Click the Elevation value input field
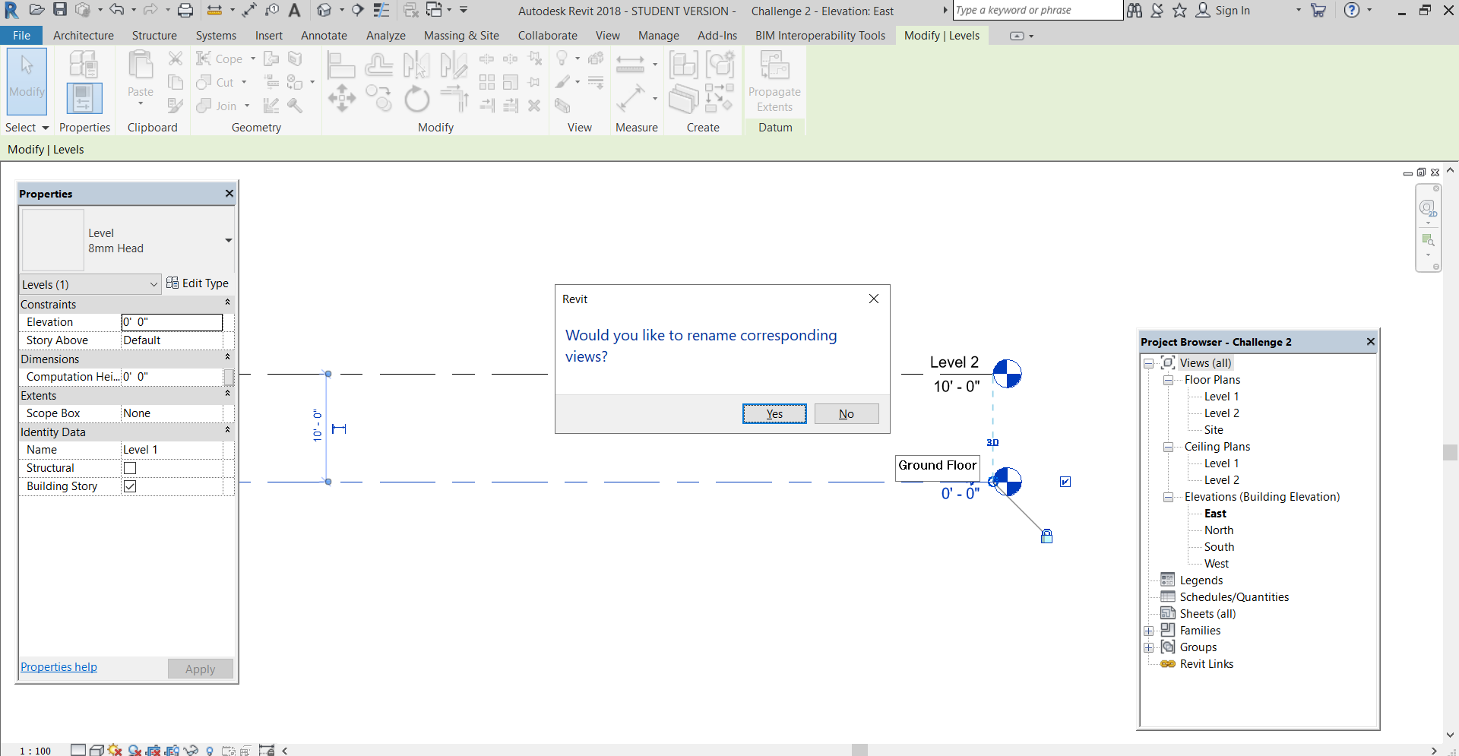1459x756 pixels. 172,322
